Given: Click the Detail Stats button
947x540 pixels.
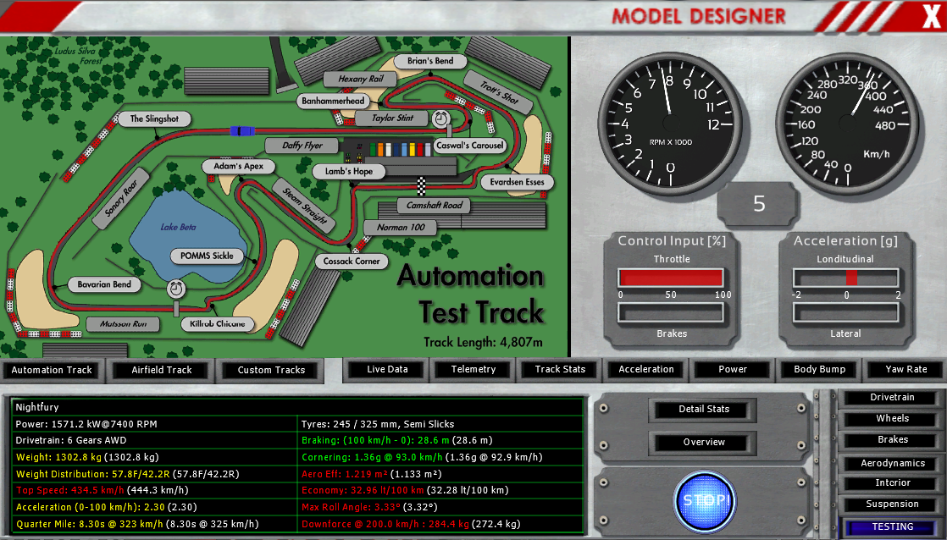Looking at the screenshot, I should (x=703, y=409).
